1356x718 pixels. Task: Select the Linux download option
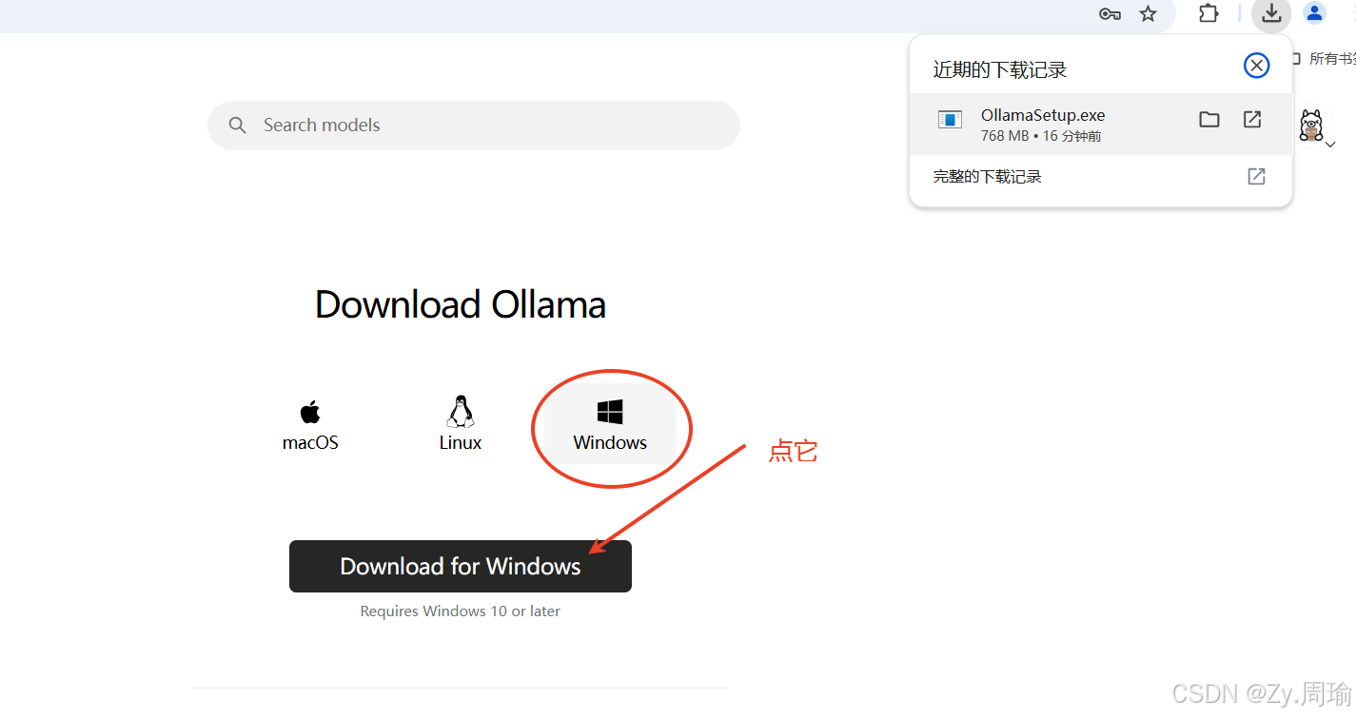(461, 425)
